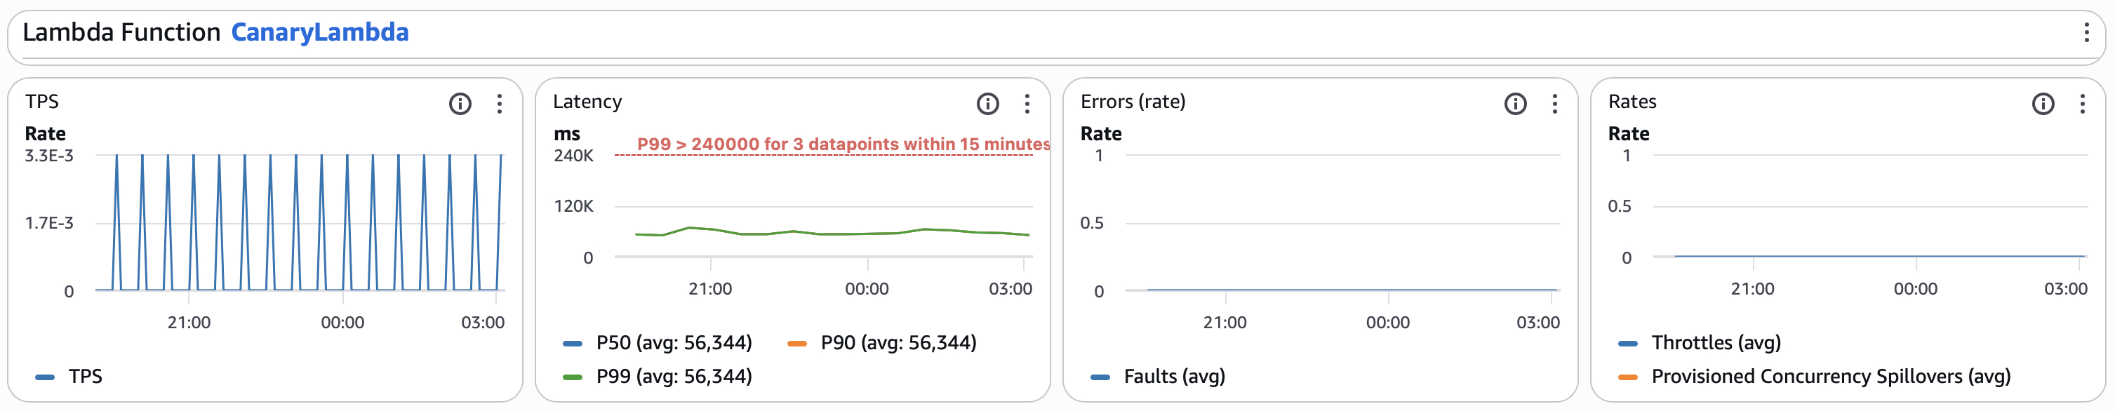Open the Latency widget actions menu
This screenshot has height=411, width=2115.
pyautogui.click(x=1027, y=103)
